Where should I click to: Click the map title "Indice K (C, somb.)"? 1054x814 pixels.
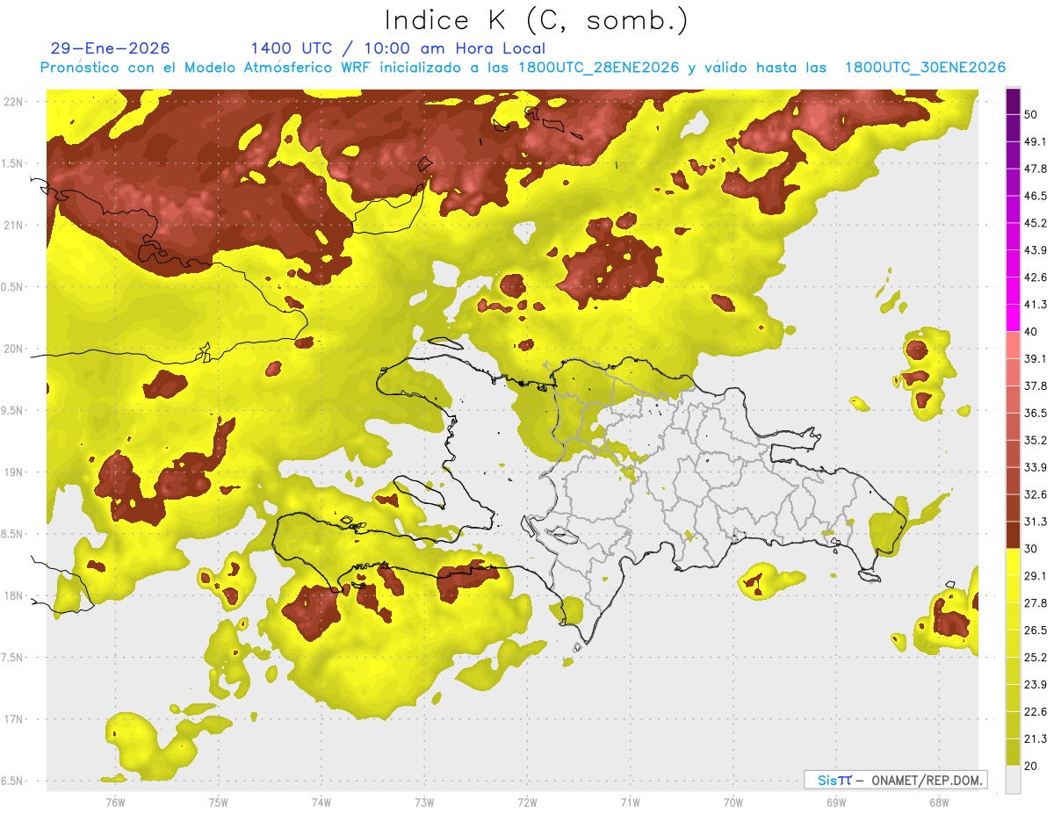[x=537, y=20]
